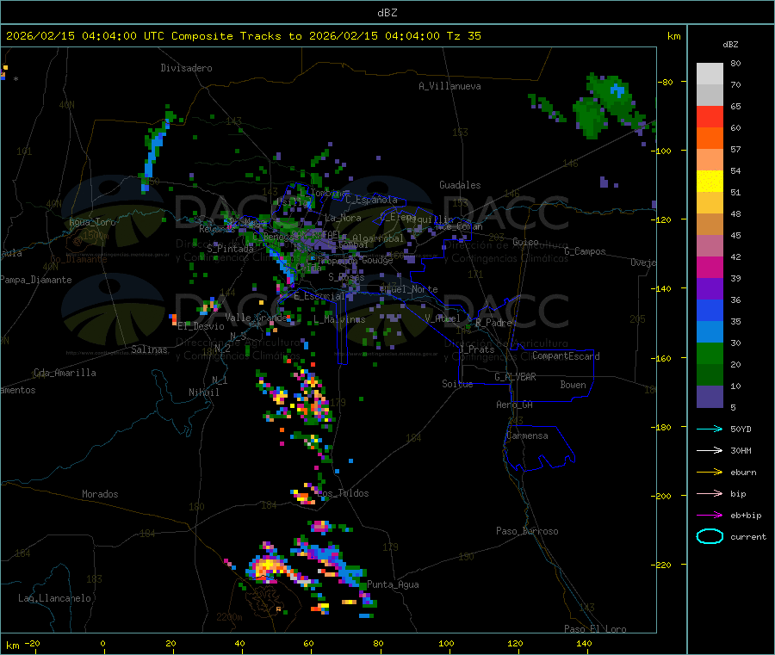The width and height of the screenshot is (775, 655).
Task: Click the eb+bip magenta arrow legend icon
Action: pos(710,516)
